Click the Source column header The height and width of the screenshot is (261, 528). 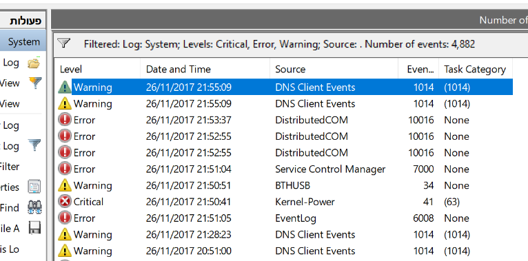tap(334, 70)
